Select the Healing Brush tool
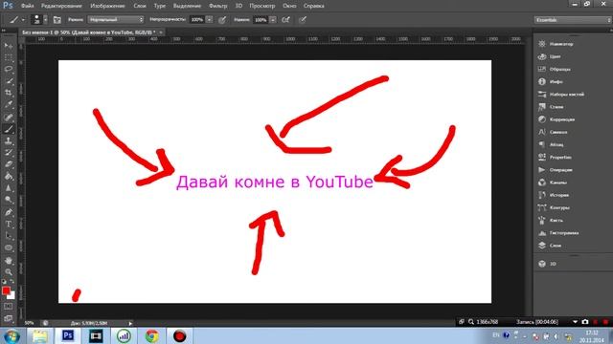This screenshot has width=613, height=344. pos(9,117)
